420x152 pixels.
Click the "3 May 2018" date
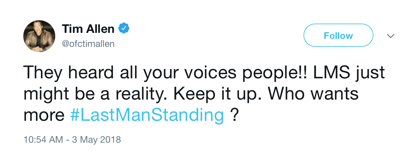pyautogui.click(x=96, y=139)
